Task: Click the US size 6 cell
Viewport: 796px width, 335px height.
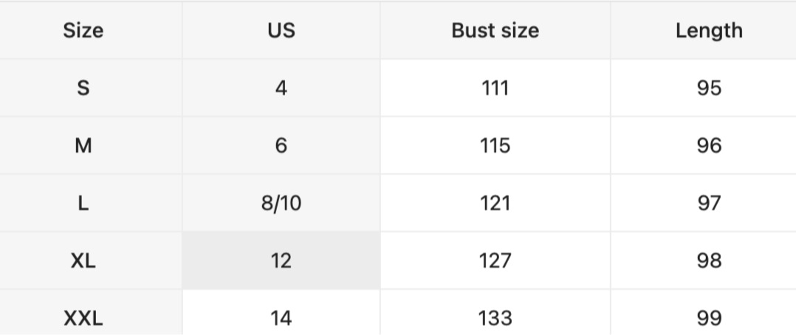Action: point(281,146)
